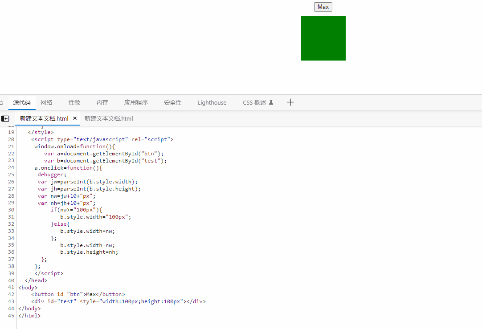Click the button id="btn" markup line
The height and width of the screenshot is (329, 482).
78,294
